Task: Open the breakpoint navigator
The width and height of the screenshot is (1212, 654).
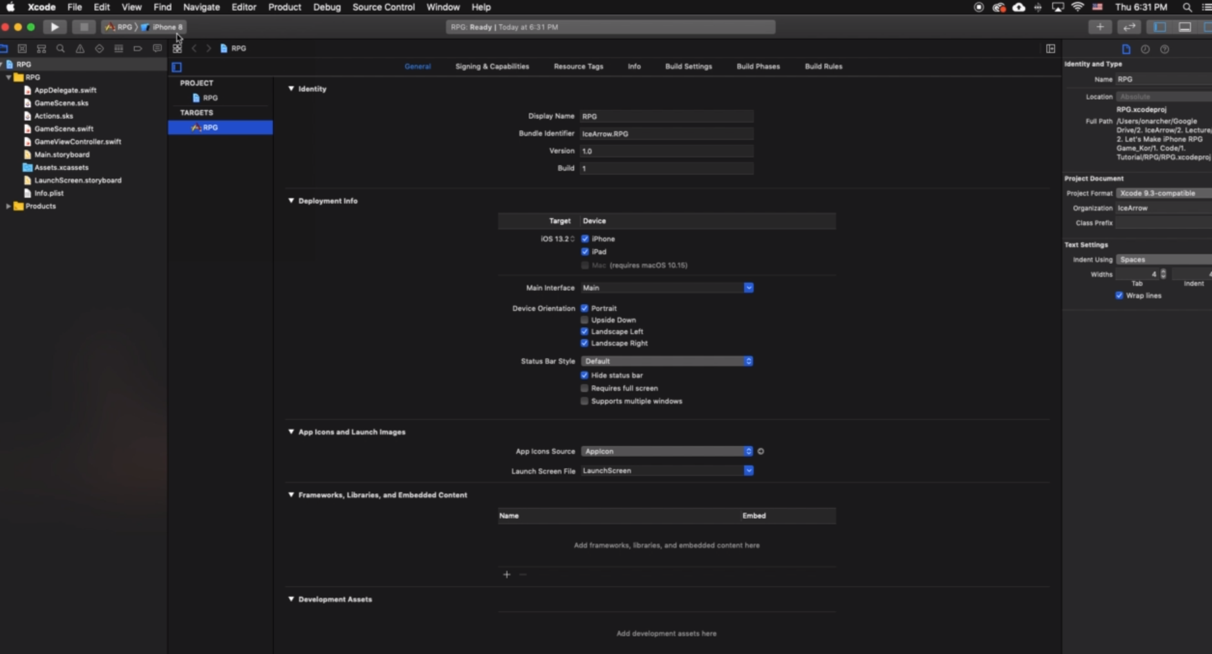Action: point(138,48)
